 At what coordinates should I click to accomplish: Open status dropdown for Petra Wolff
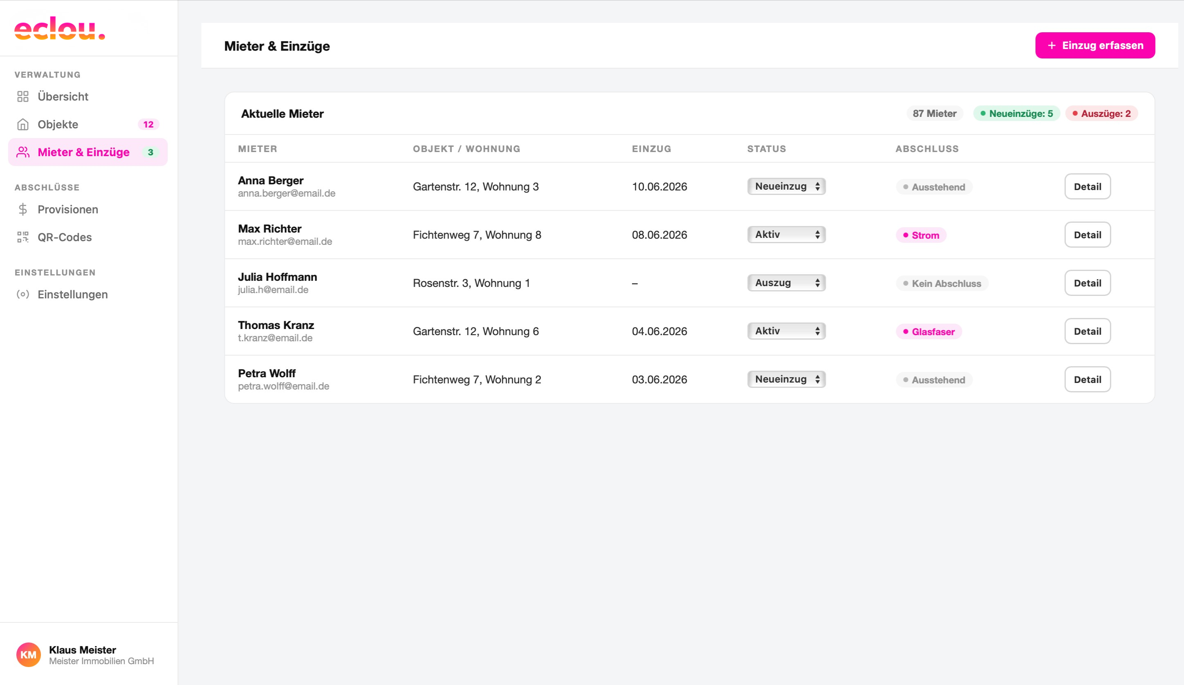[x=786, y=379]
